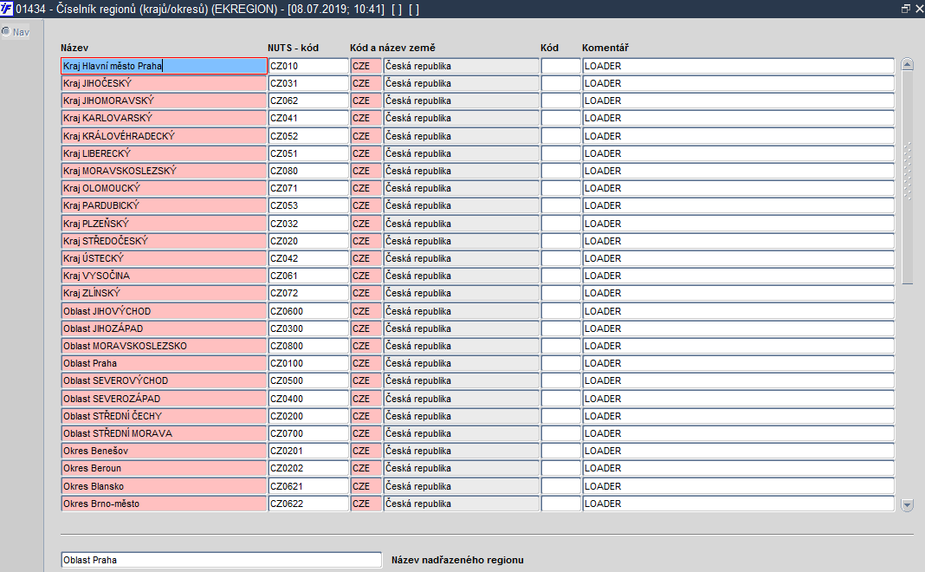Click the Název nadřazeného regionu label
Viewport: 925px width, 572px height.
point(457,560)
